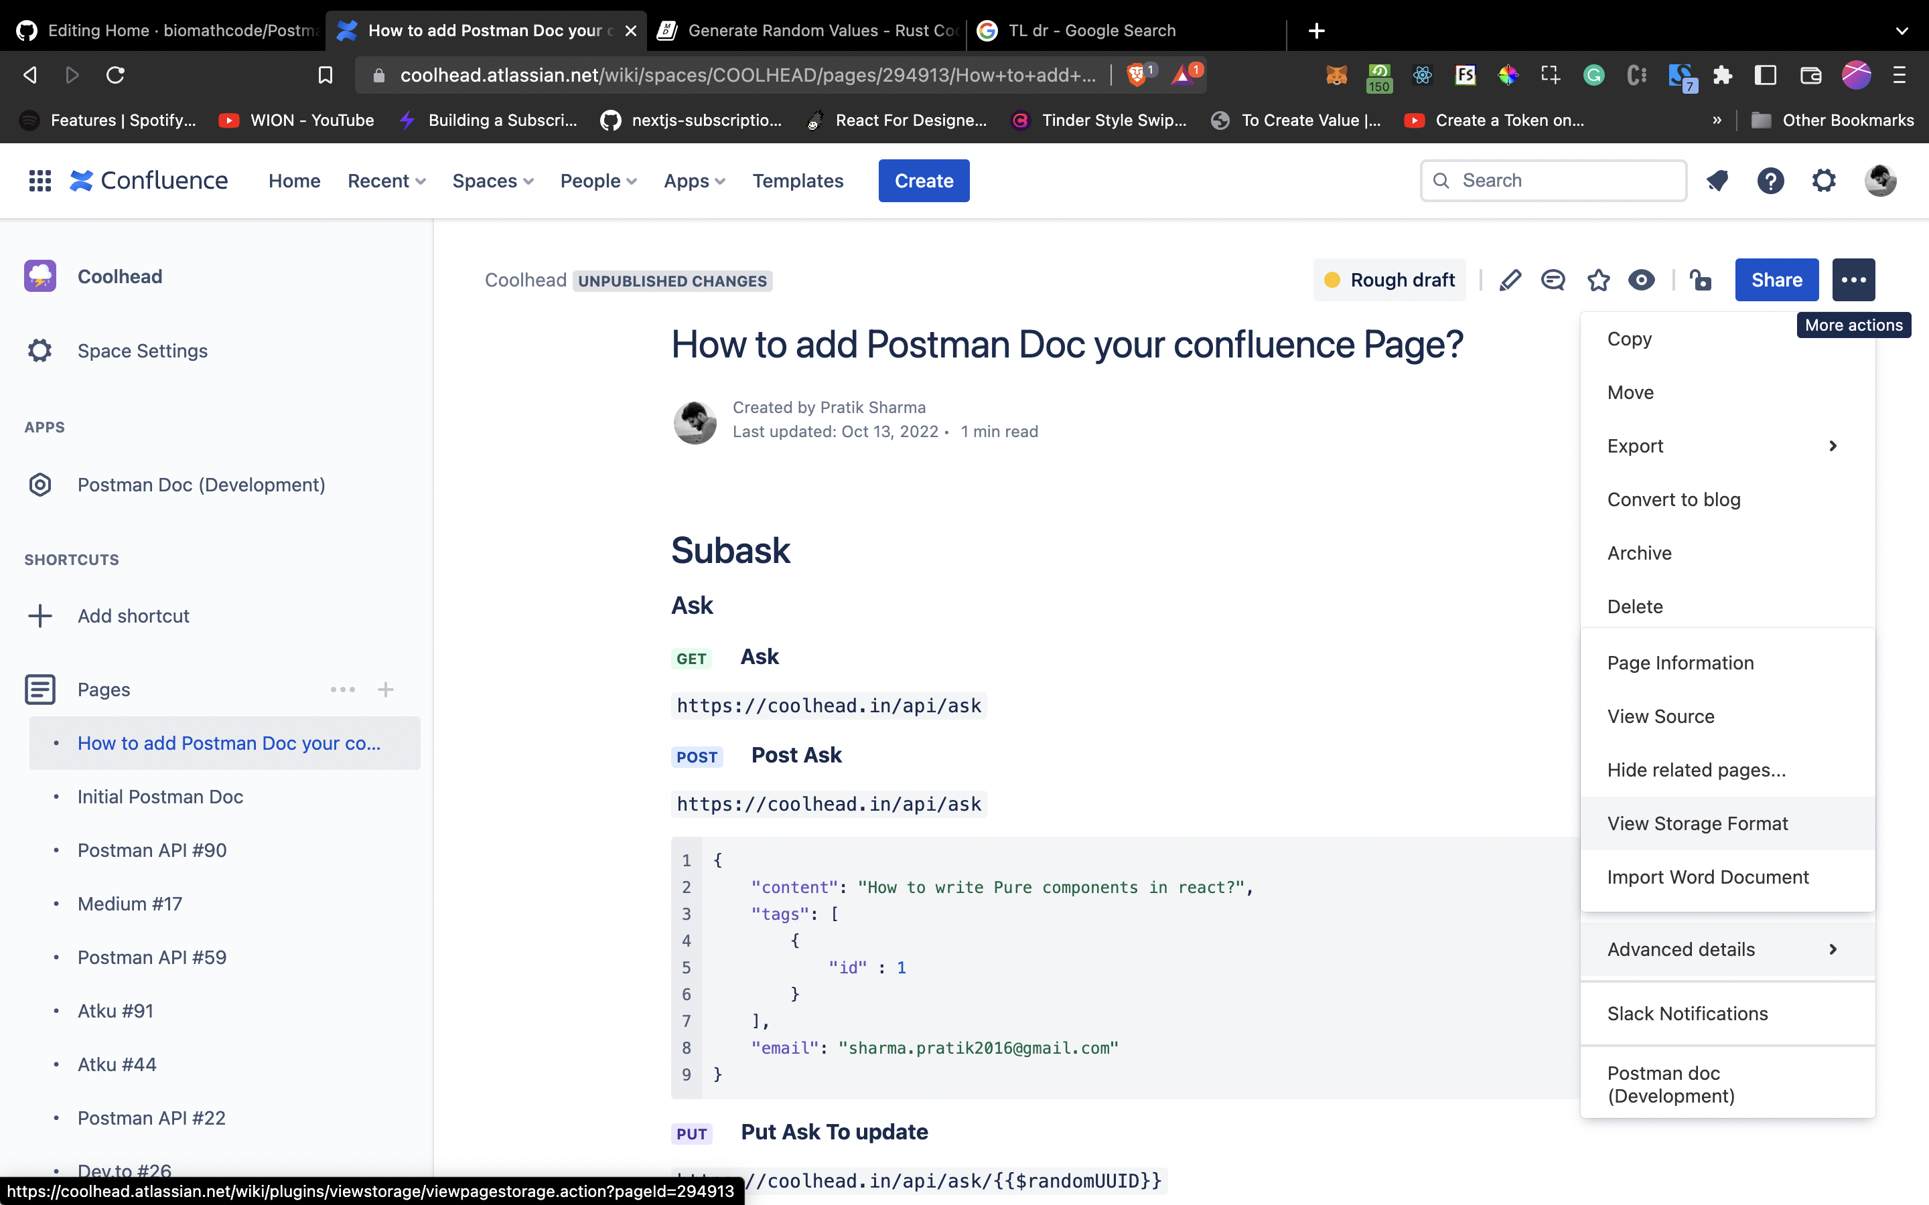Click the edit pencil icon

(x=1510, y=280)
